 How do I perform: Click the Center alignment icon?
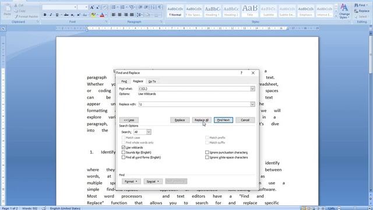119,15
